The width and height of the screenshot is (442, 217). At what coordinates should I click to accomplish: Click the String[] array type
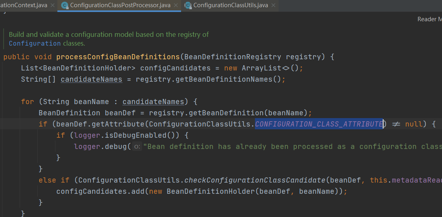pyautogui.click(x=38, y=80)
